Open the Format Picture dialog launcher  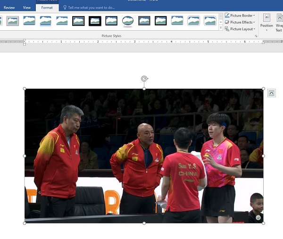point(256,36)
